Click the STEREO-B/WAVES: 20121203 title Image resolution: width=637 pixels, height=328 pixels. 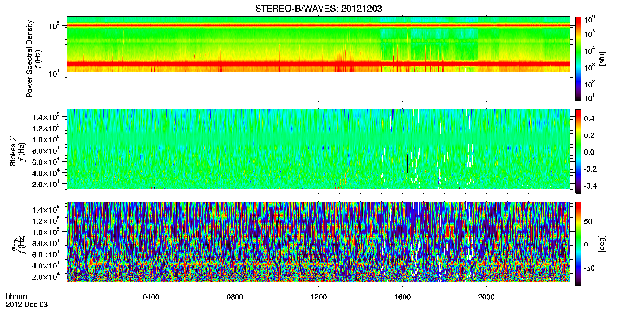coord(318,9)
